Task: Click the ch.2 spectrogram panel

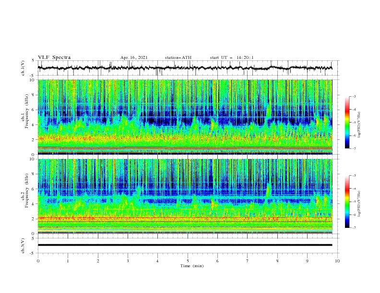Action: click(x=185, y=196)
